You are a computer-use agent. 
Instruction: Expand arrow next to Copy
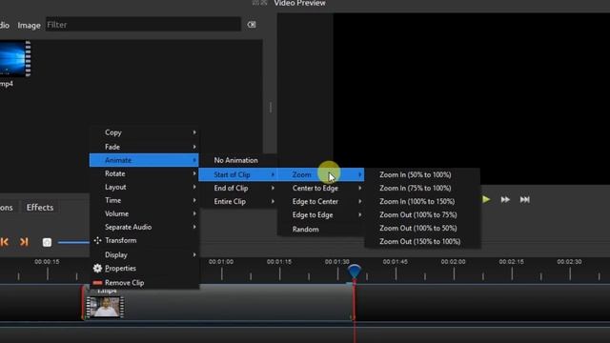click(194, 132)
